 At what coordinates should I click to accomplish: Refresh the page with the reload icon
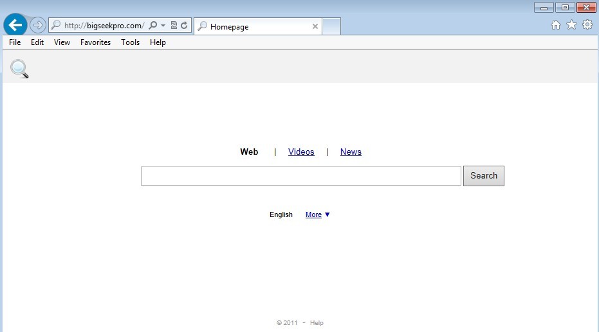coord(184,26)
